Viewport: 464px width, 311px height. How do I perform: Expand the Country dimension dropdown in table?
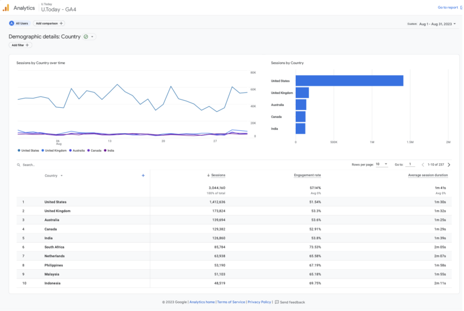point(61,175)
